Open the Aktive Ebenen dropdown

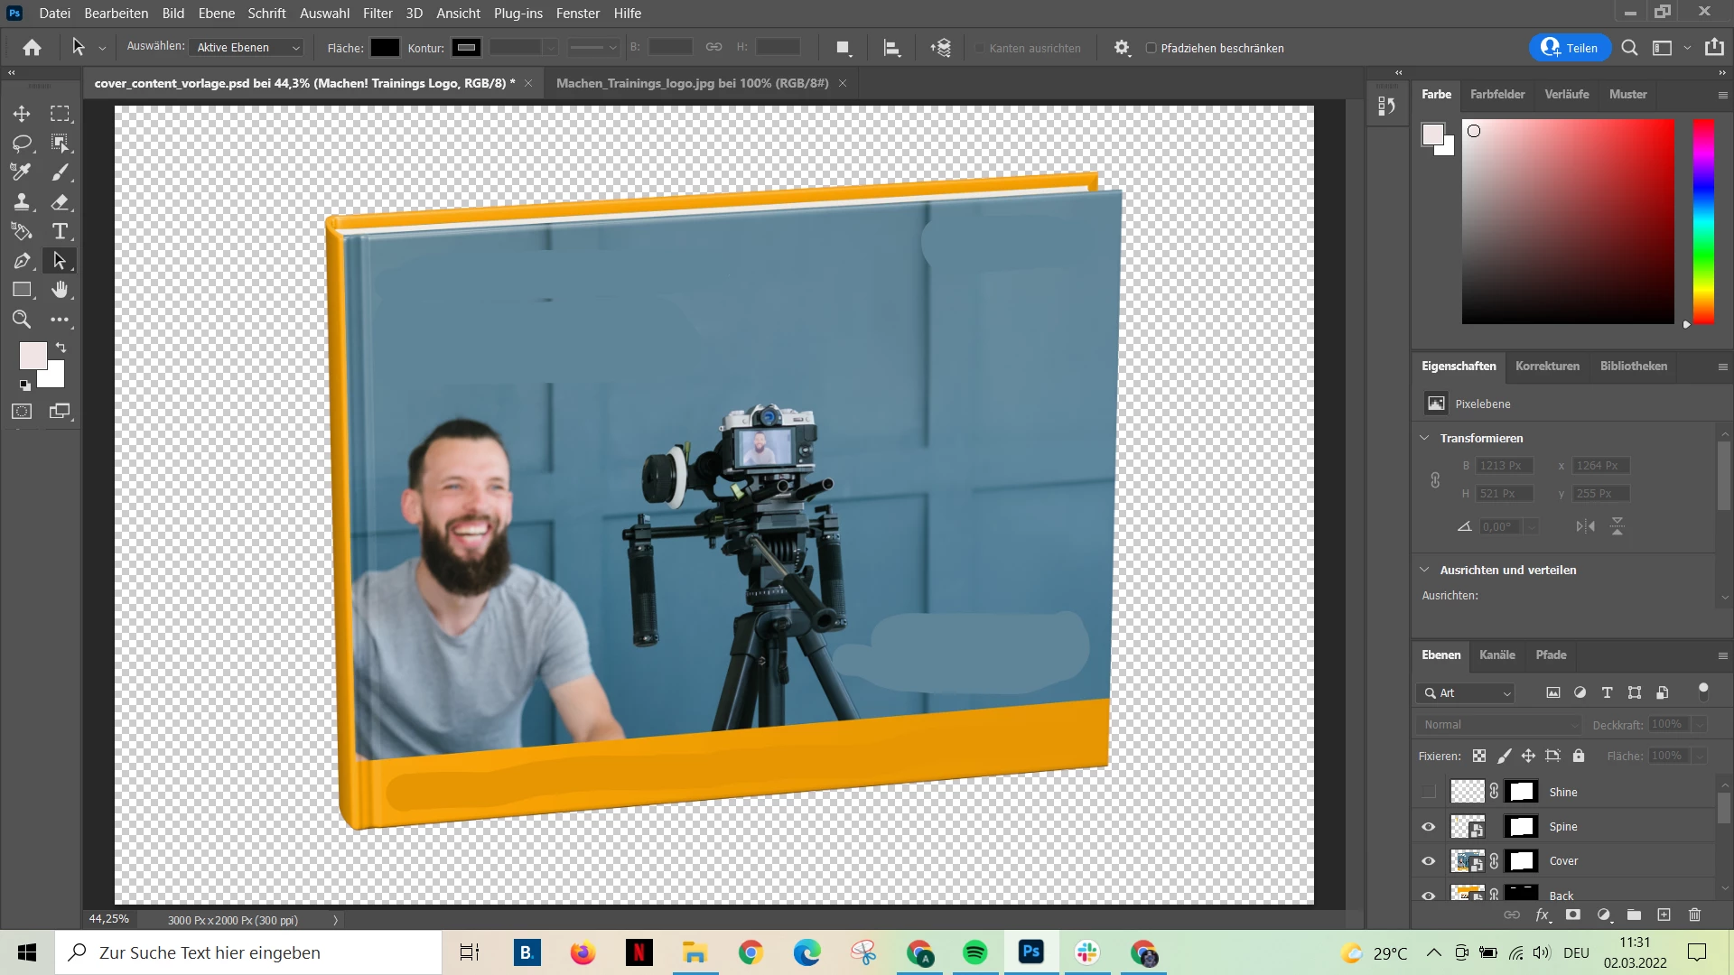coord(247,48)
